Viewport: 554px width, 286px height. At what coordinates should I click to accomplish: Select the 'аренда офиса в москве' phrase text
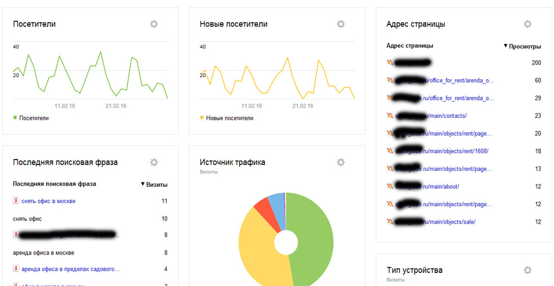[43, 253]
